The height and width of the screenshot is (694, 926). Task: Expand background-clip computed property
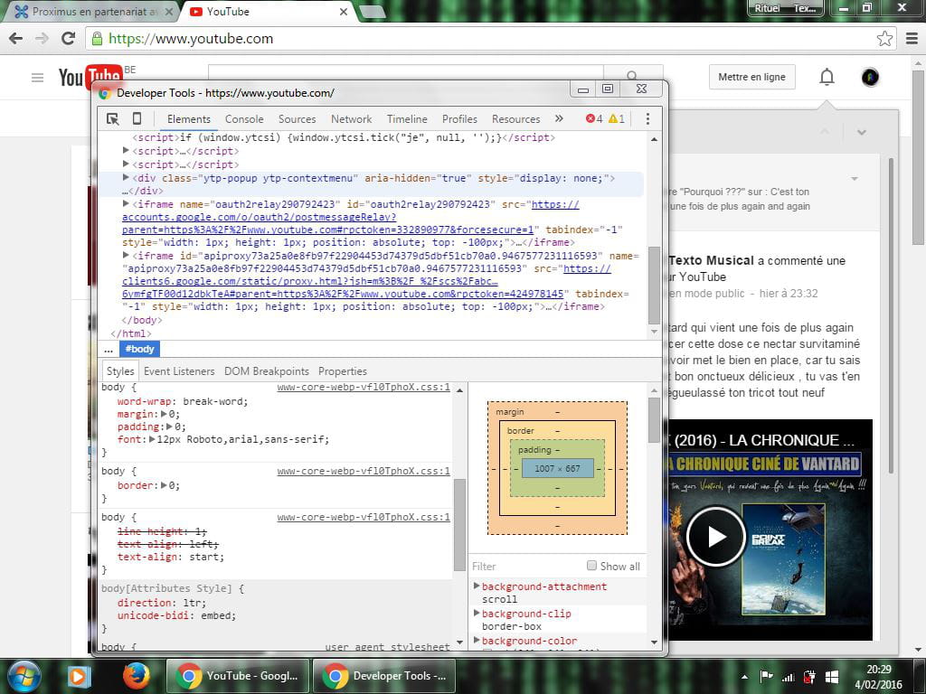pyautogui.click(x=477, y=614)
